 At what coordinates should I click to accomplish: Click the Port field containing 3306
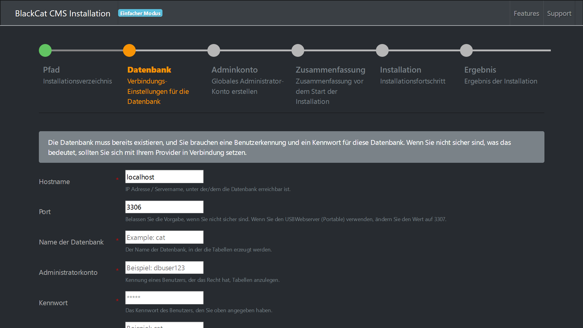pos(164,207)
